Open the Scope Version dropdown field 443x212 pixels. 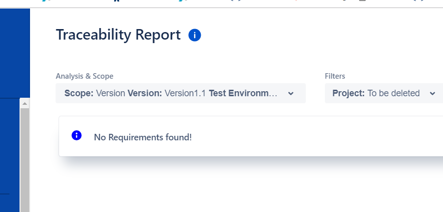click(181, 93)
